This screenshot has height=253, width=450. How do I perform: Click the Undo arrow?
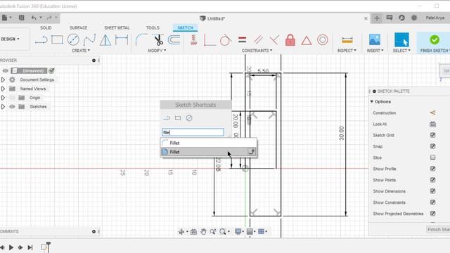(x=34, y=18)
